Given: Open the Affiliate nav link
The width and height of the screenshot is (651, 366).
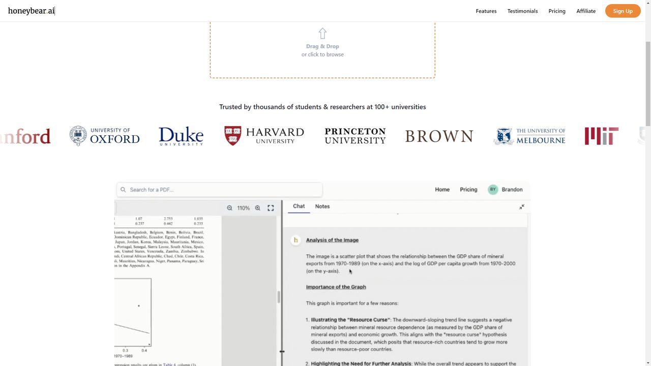Looking at the screenshot, I should point(586,11).
